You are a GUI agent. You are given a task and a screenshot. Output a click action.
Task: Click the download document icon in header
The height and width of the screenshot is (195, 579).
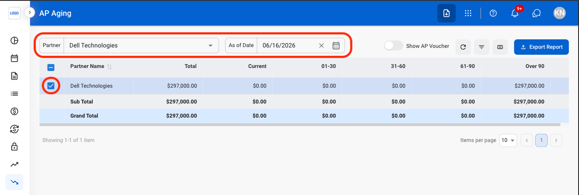coord(446,13)
